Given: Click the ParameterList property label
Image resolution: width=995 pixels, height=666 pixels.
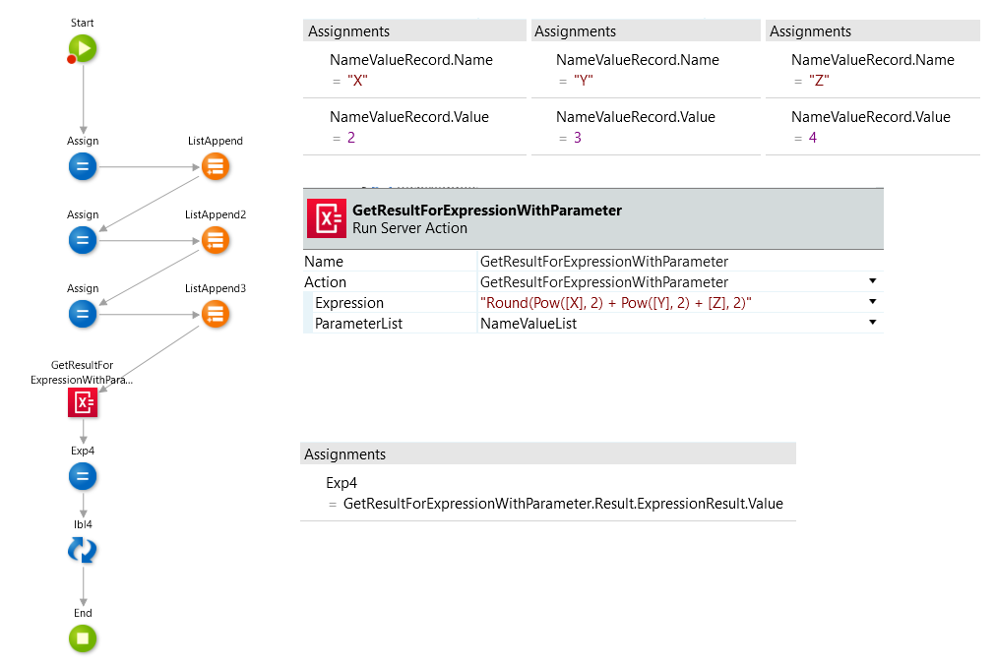Looking at the screenshot, I should (x=358, y=324).
